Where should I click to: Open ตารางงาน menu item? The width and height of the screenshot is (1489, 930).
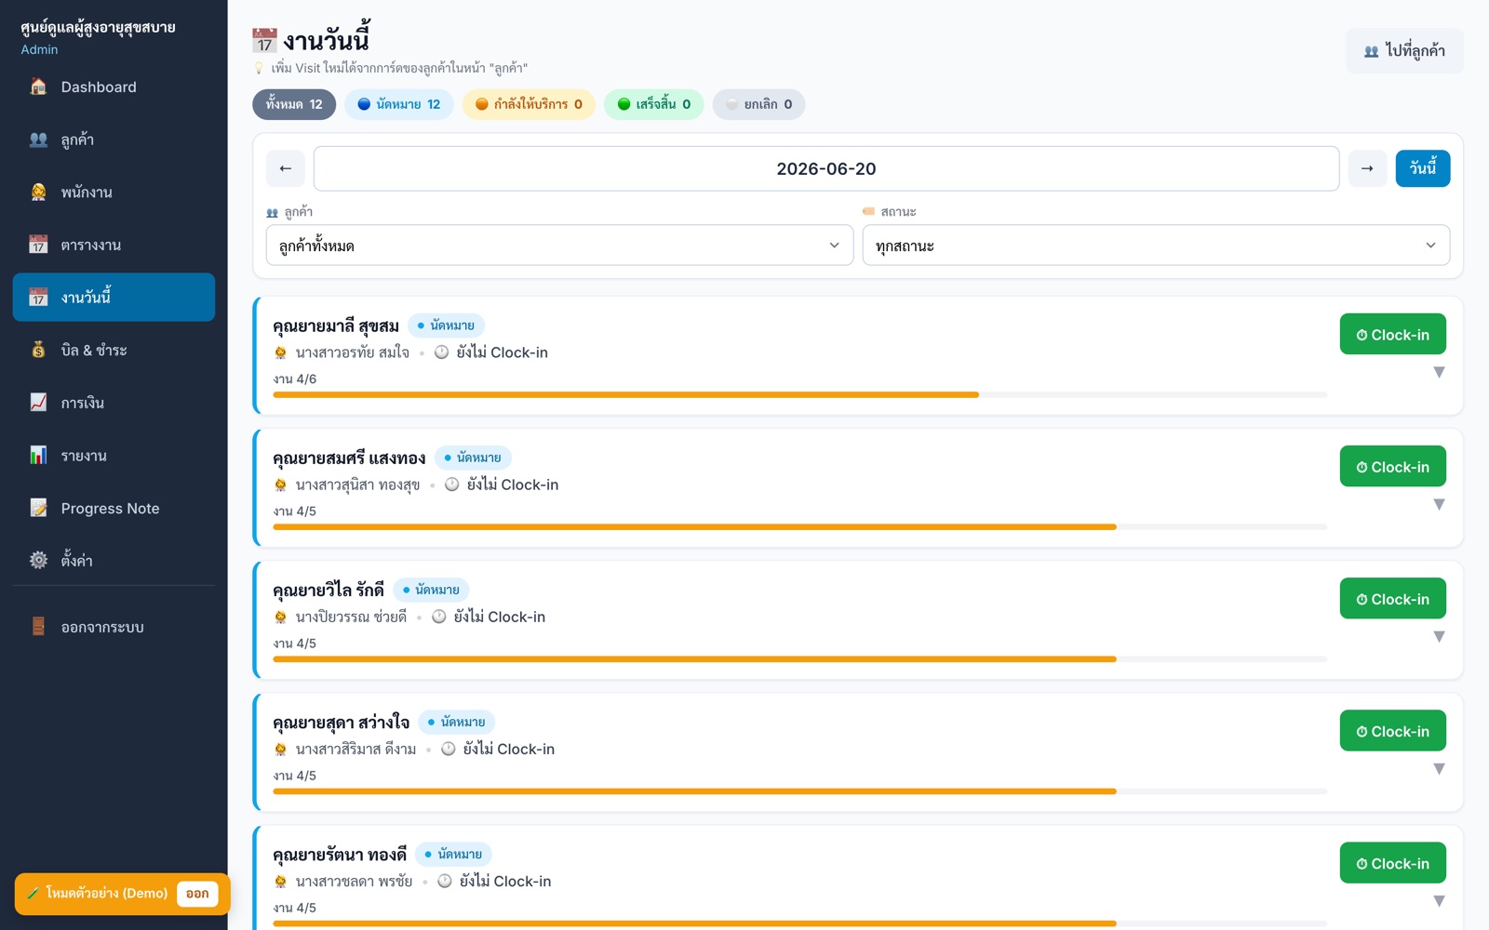(114, 245)
